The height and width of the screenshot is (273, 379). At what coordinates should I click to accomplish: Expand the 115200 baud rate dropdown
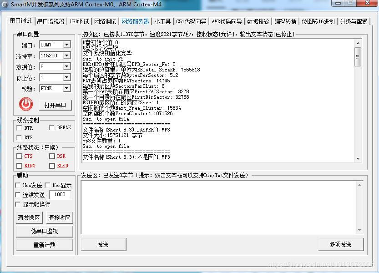[x=67, y=56]
